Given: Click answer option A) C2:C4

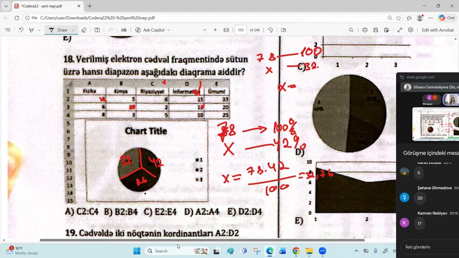Looking at the screenshot, I should pos(82,211).
